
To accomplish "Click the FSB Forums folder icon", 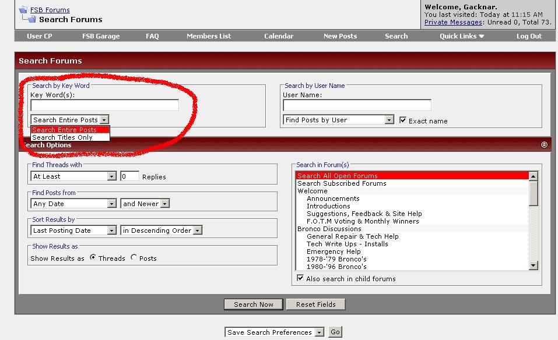I will point(23,9).
